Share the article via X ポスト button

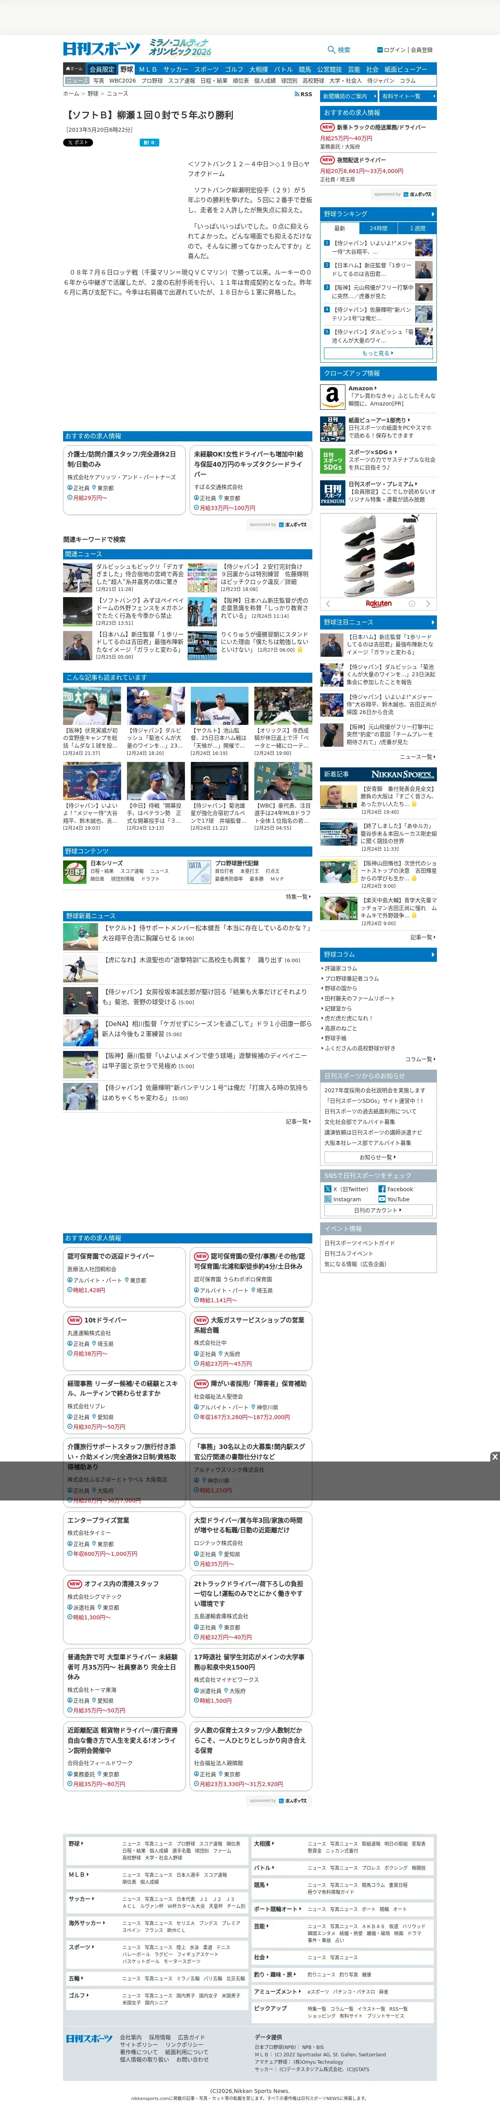coord(78,143)
